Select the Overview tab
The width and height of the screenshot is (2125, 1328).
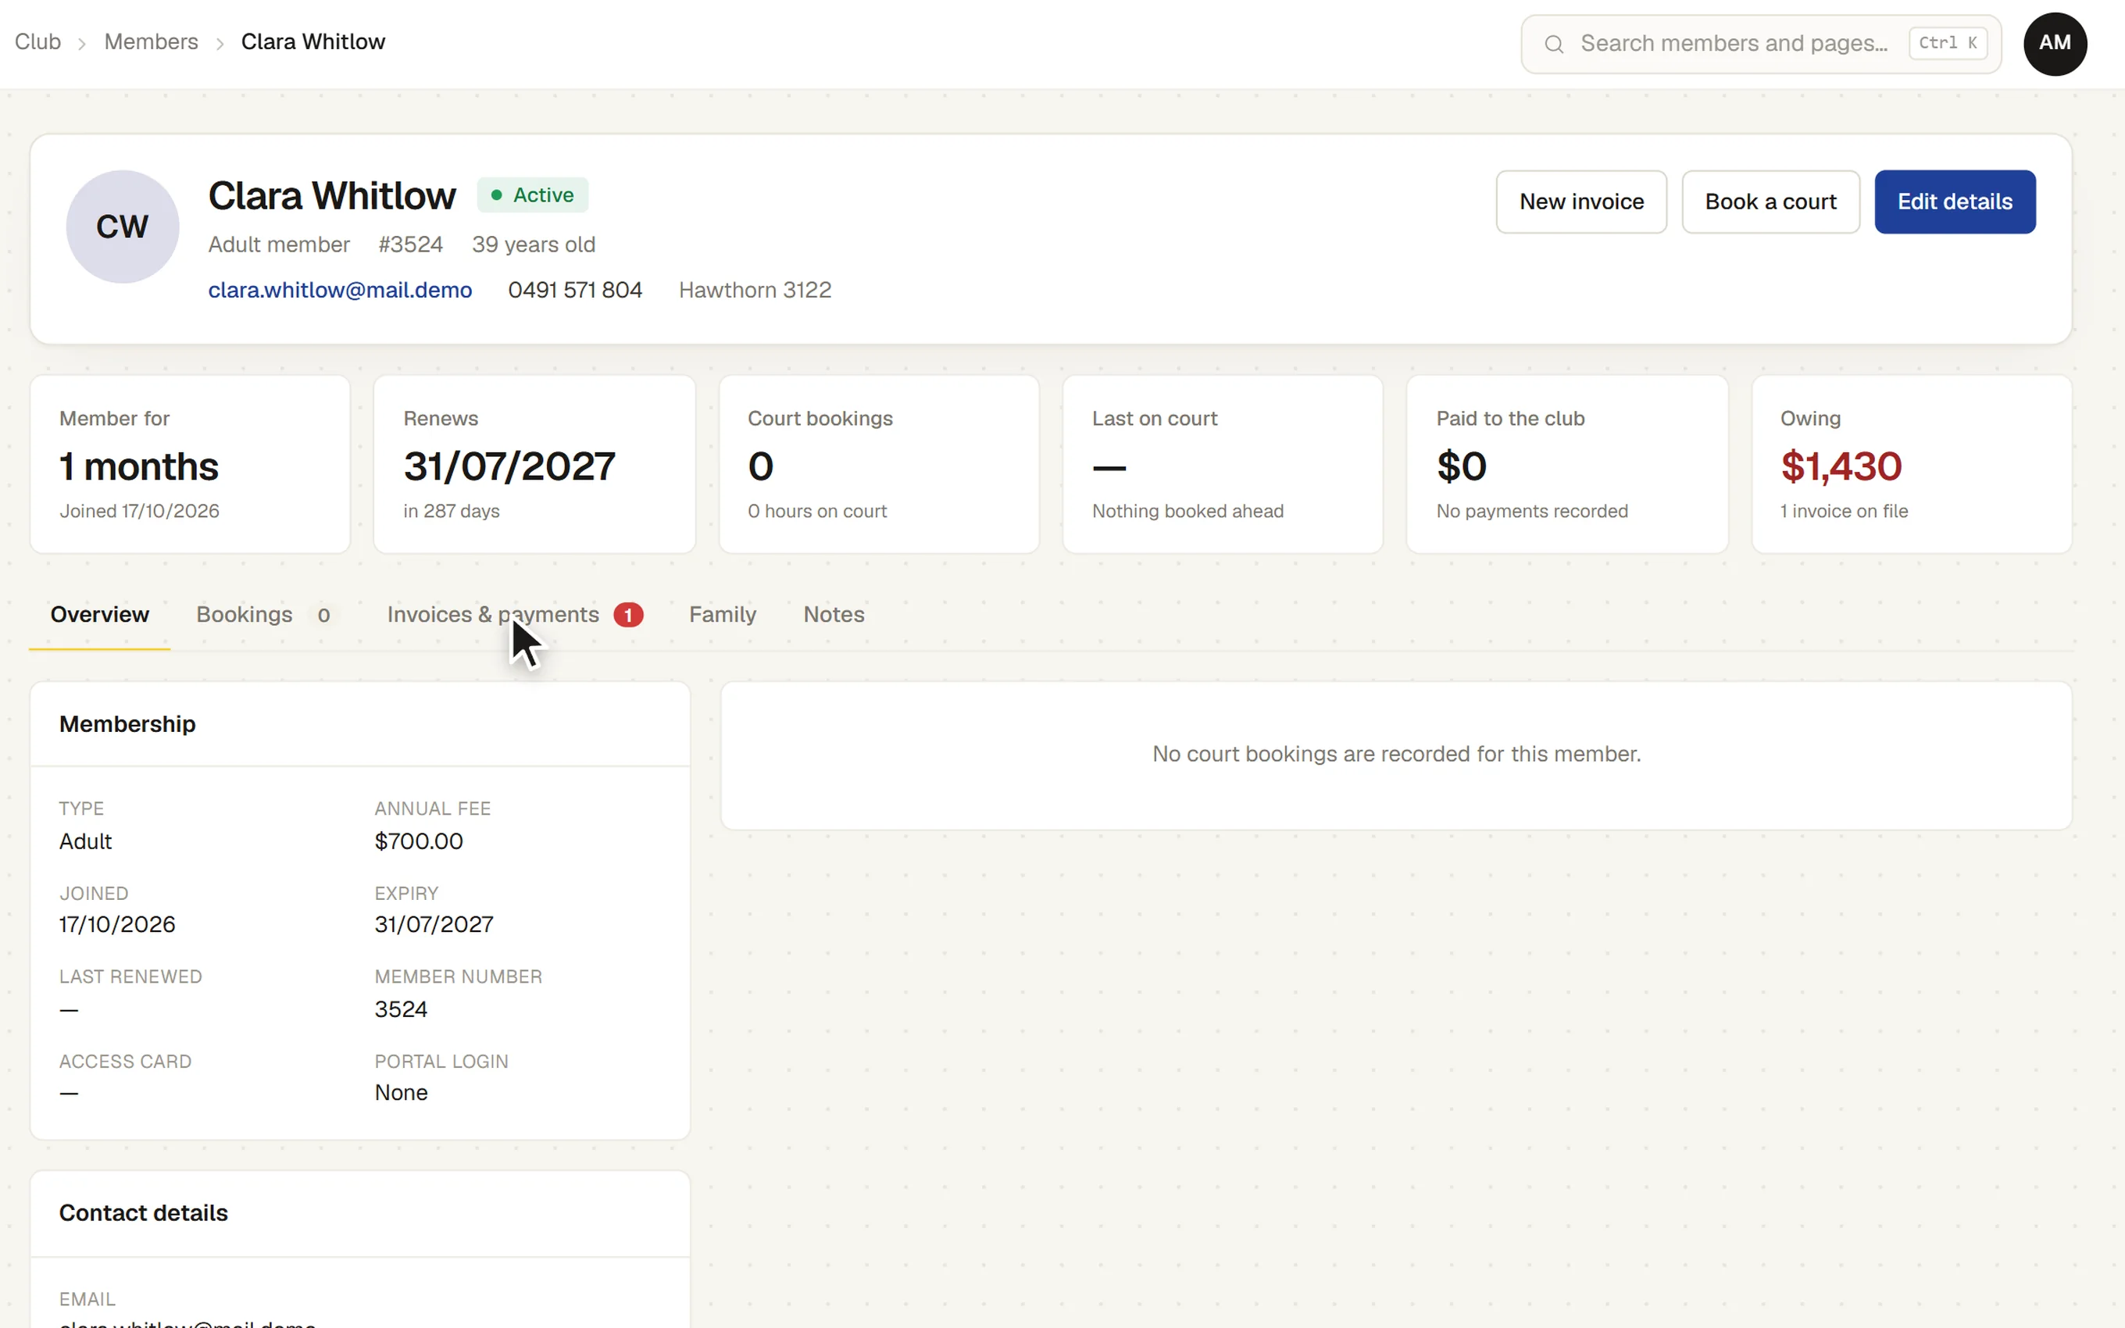coord(99,615)
